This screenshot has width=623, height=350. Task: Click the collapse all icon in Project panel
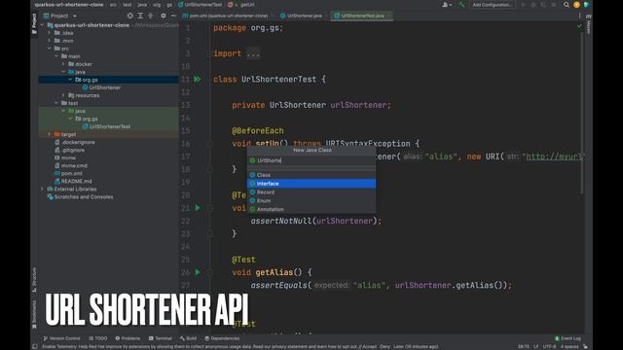[151, 16]
